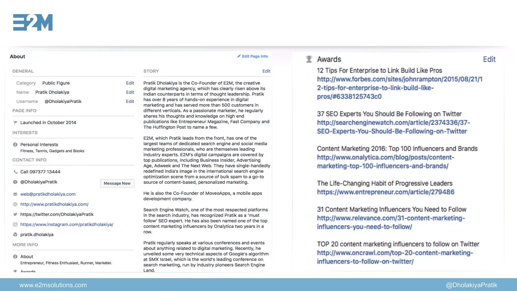Click Edit in the Awards panel

[489, 59]
